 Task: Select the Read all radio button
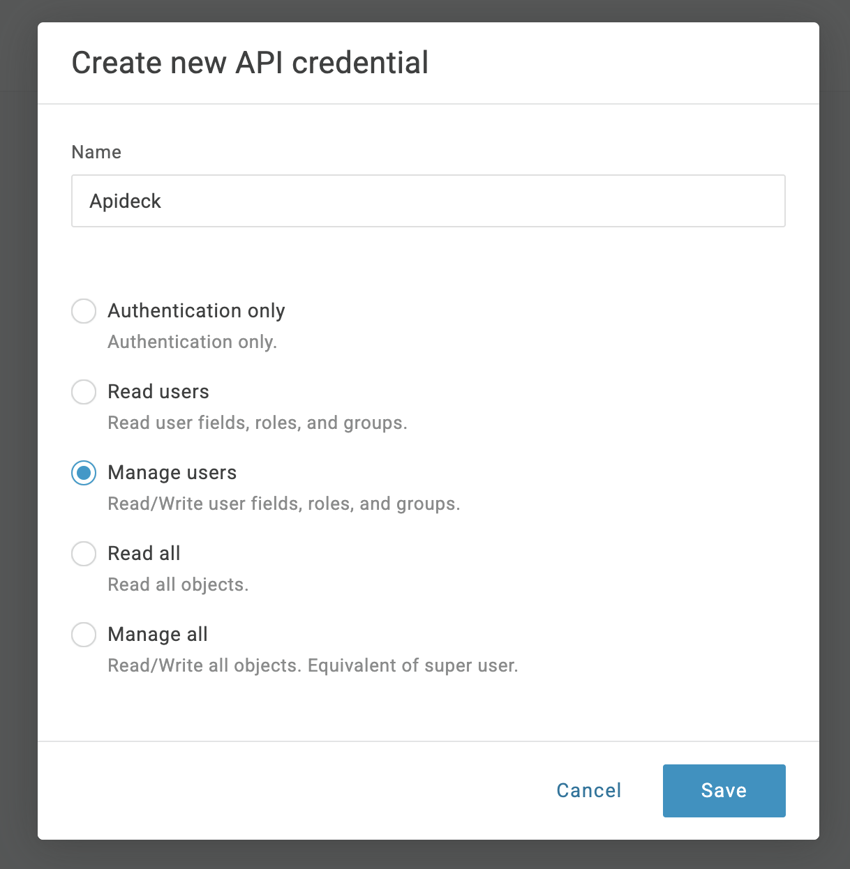[x=84, y=554]
